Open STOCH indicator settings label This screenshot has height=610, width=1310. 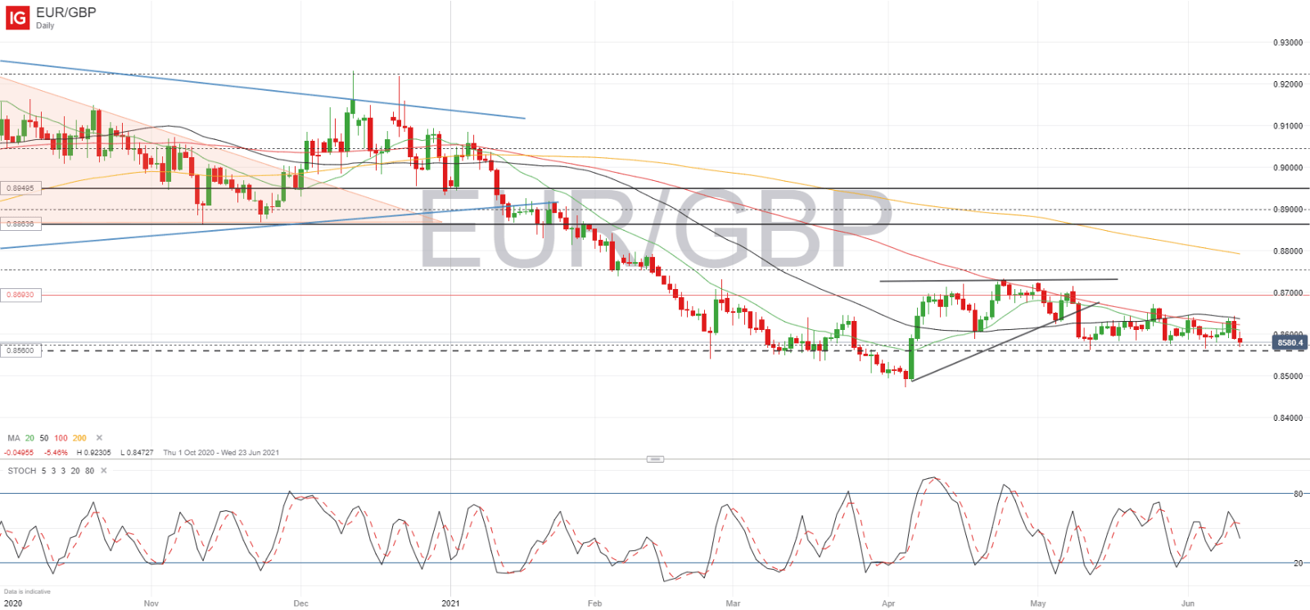(22, 471)
